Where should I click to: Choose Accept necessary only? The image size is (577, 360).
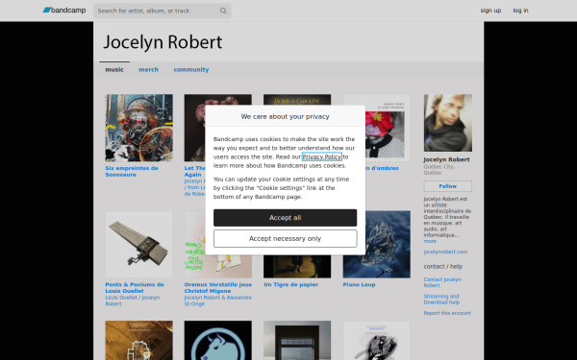286,239
